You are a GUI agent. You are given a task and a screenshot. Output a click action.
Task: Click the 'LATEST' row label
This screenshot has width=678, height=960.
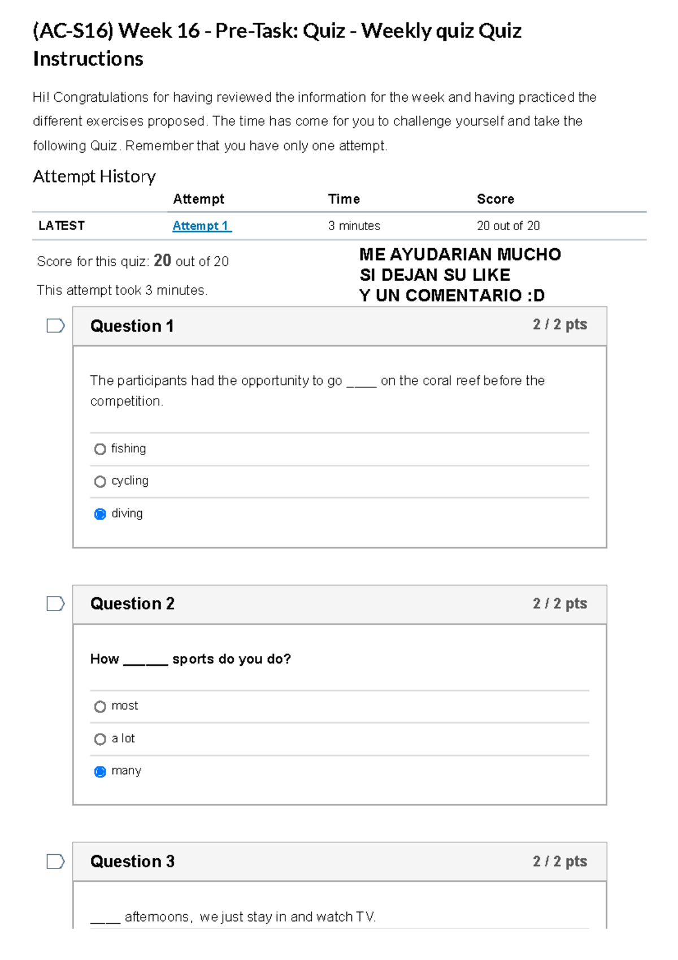[62, 226]
